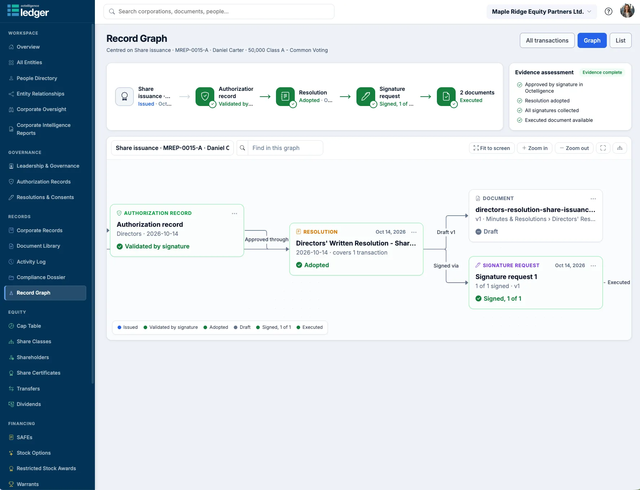Click the graph search magnifier icon
Image resolution: width=640 pixels, height=490 pixels.
pyautogui.click(x=242, y=148)
